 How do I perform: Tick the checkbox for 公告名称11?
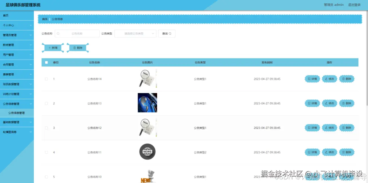47,152
